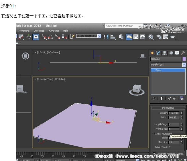Click frame 55 on the timeline
Screen dimensions: 187x161
(42, 156)
